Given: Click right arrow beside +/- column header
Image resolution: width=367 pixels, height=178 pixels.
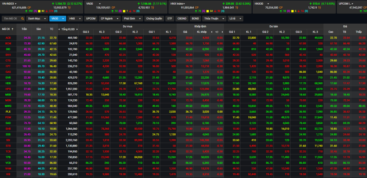Looking at the screenshot, I should tap(221, 31).
